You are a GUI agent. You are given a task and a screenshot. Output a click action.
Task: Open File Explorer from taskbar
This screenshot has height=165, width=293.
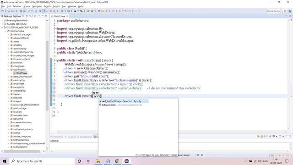pyautogui.click(x=98, y=161)
